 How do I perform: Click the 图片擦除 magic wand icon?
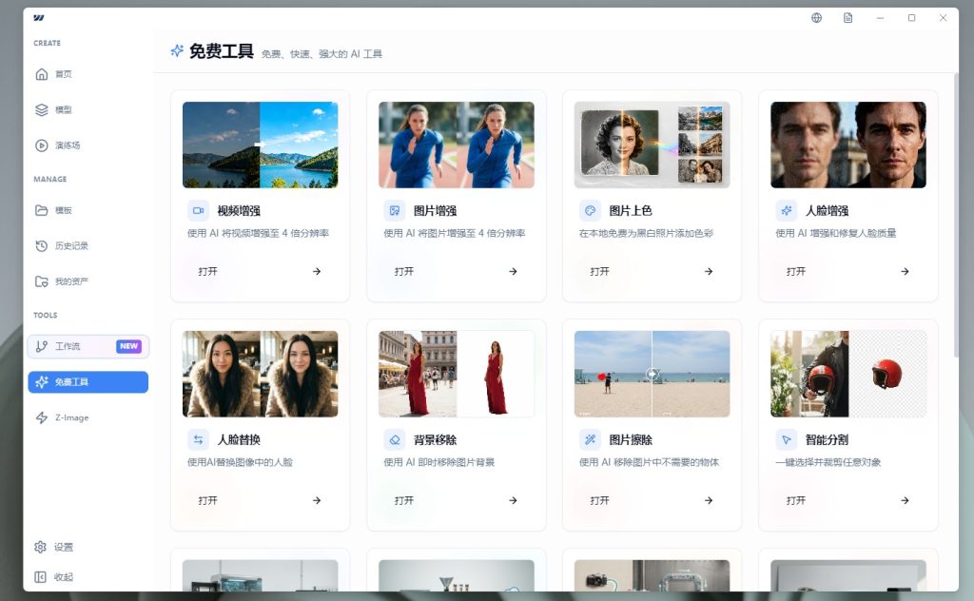click(590, 440)
